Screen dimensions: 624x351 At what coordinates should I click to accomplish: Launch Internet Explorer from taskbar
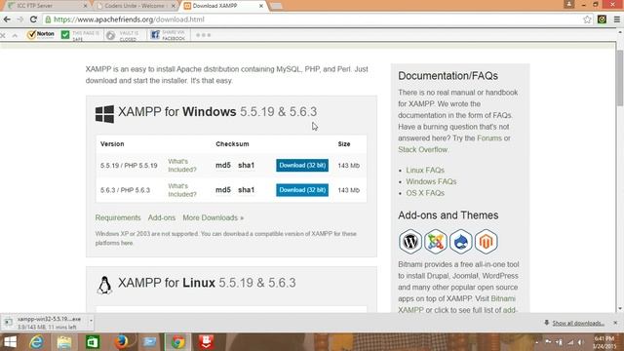pos(37,342)
